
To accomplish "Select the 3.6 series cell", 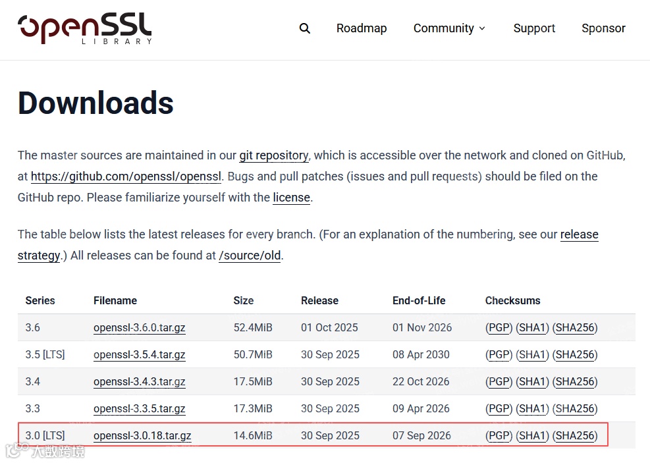I will click(x=33, y=327).
